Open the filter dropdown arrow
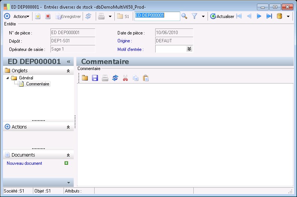Image resolution: width=297 pixels, height=197 pixels. click(203, 16)
